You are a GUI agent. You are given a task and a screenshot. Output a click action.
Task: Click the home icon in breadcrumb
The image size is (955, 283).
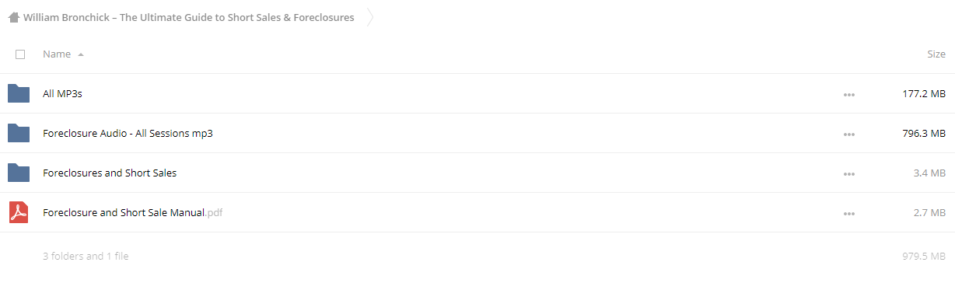[13, 17]
